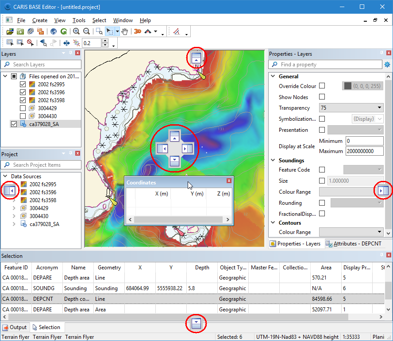393x341 pixels.
Task: Click the Open folder toolbar icon
Action: (x=10, y=31)
